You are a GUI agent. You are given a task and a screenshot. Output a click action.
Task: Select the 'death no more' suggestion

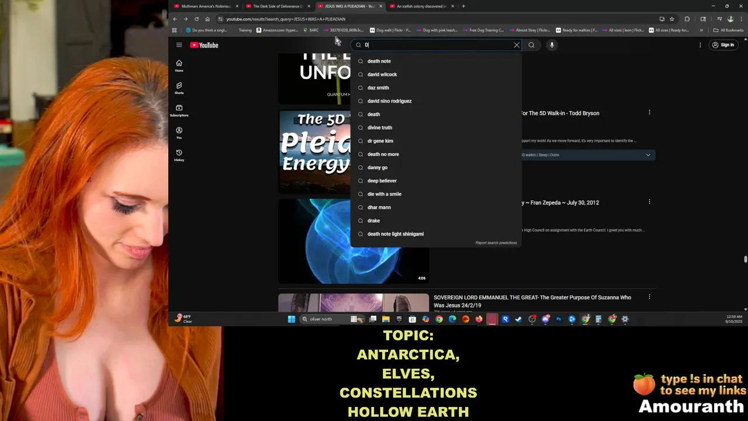[x=435, y=154]
